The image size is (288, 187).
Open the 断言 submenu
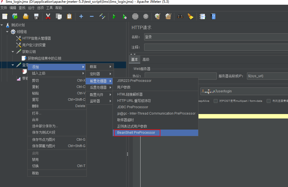[100, 67]
